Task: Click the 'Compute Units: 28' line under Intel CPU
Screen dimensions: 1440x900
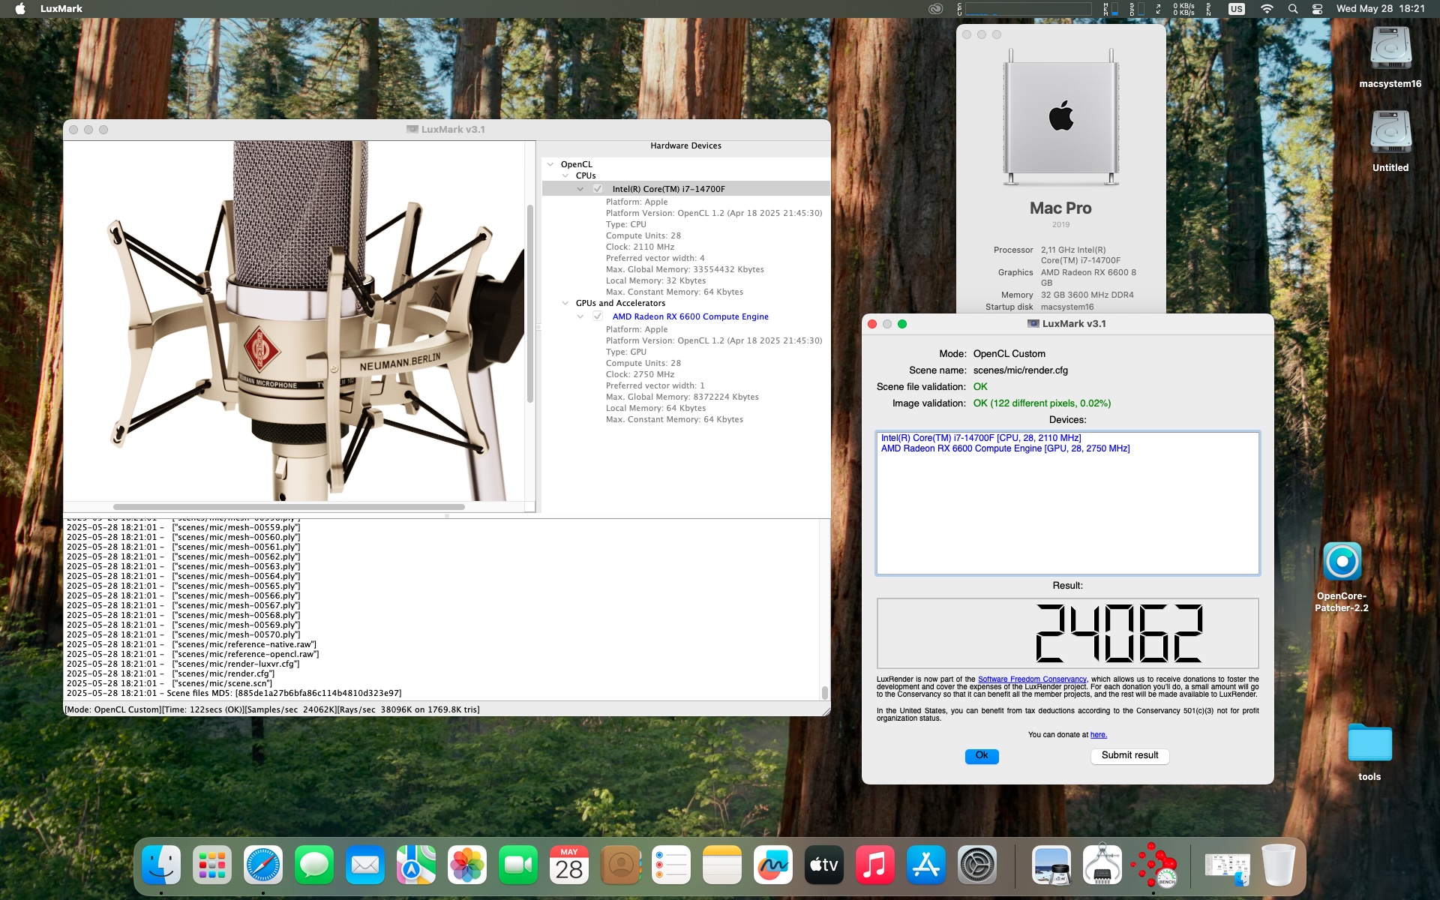Action: tap(643, 235)
